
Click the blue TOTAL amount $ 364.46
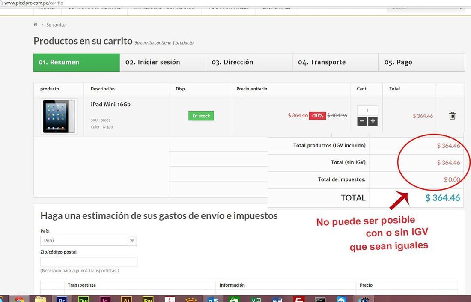[442, 198]
